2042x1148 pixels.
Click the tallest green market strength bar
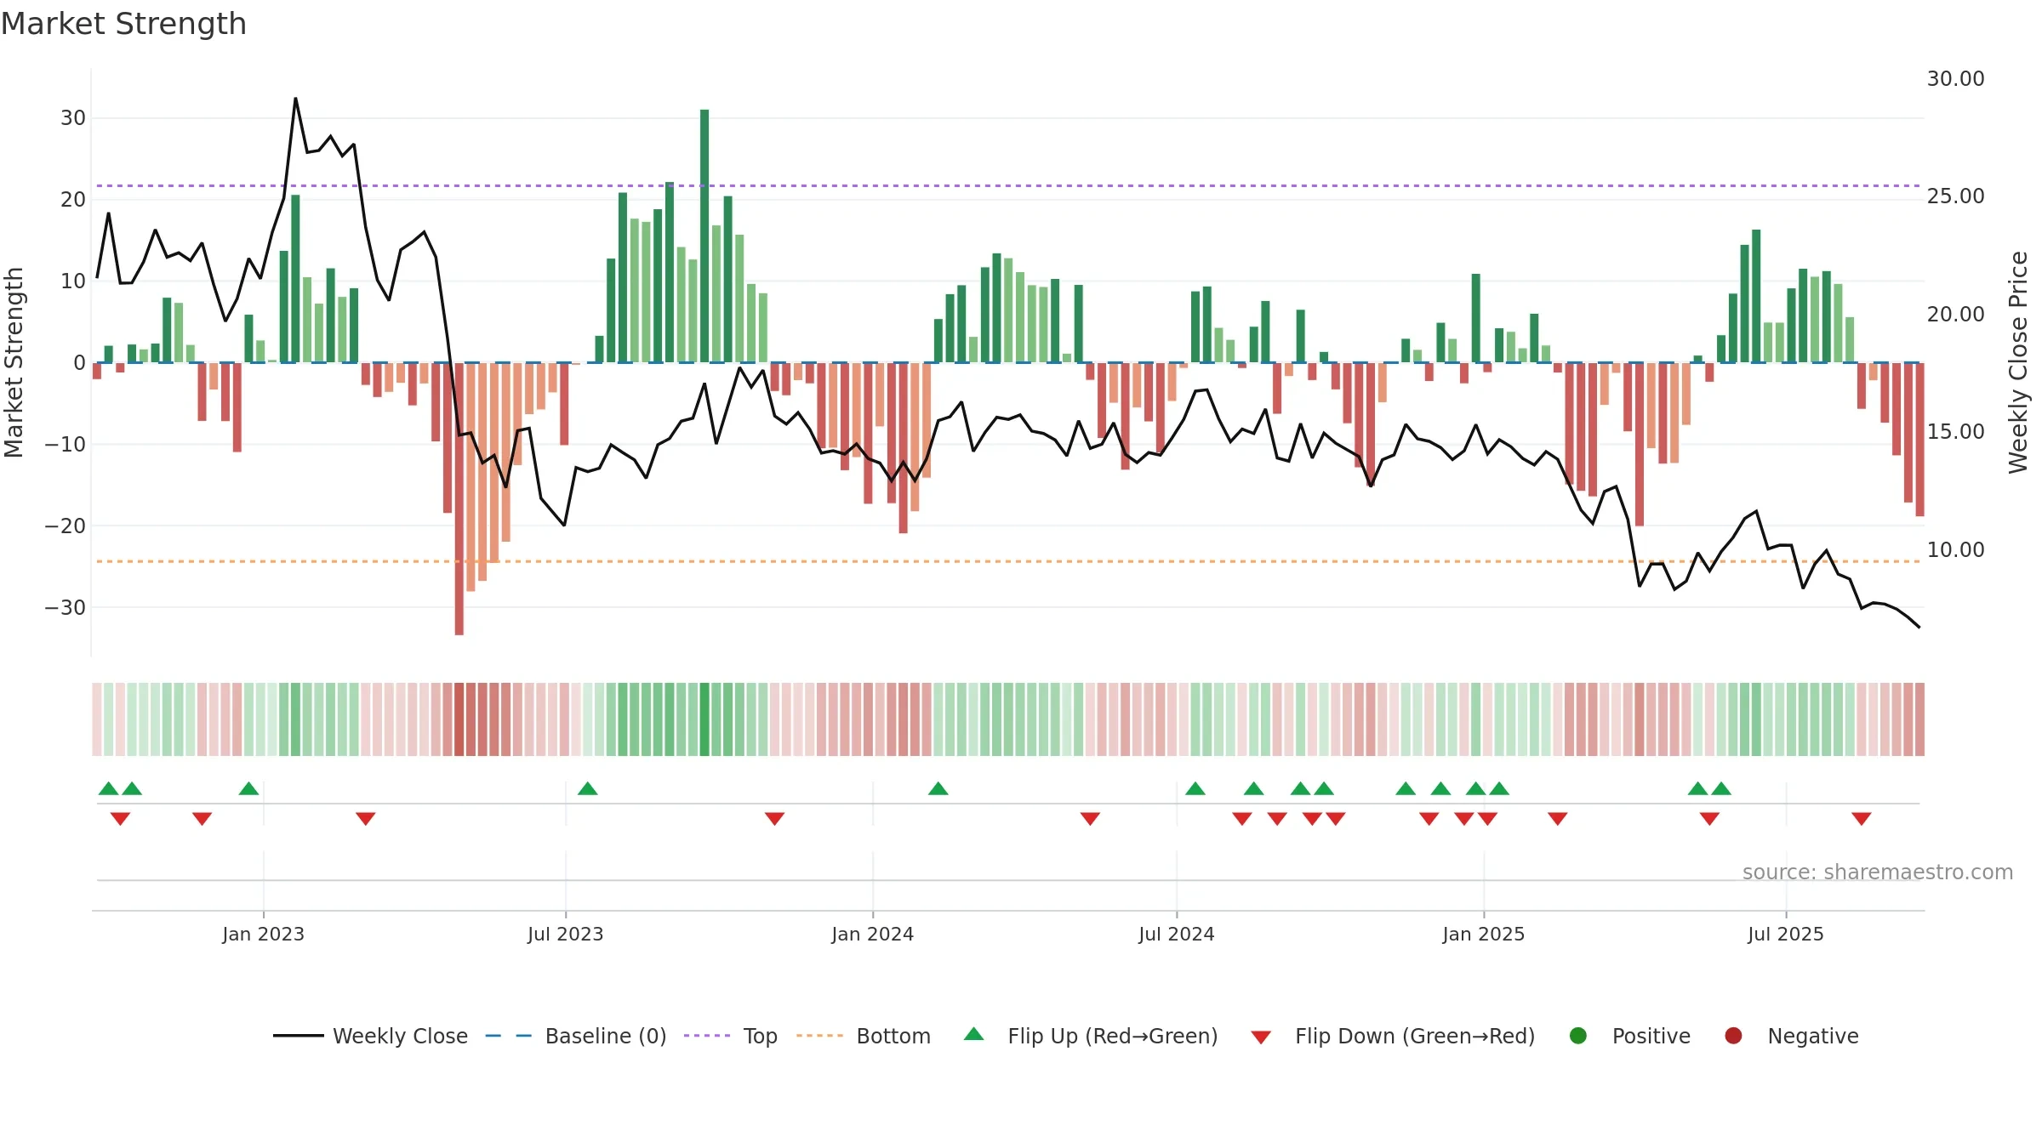704,236
